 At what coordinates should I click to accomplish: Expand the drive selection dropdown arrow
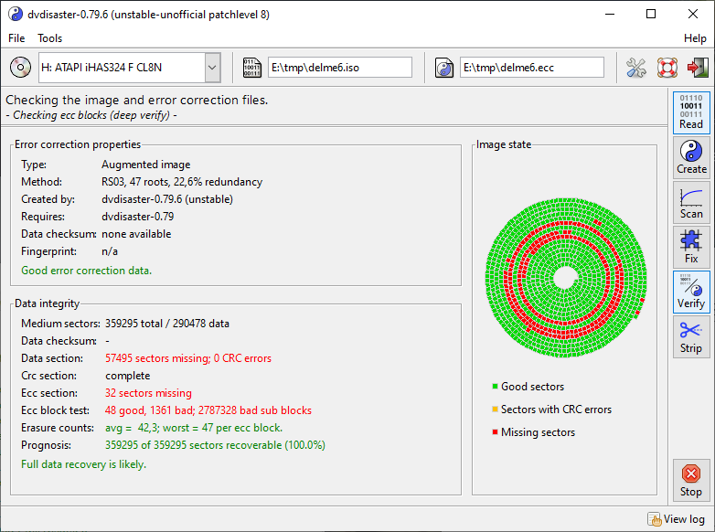click(212, 68)
